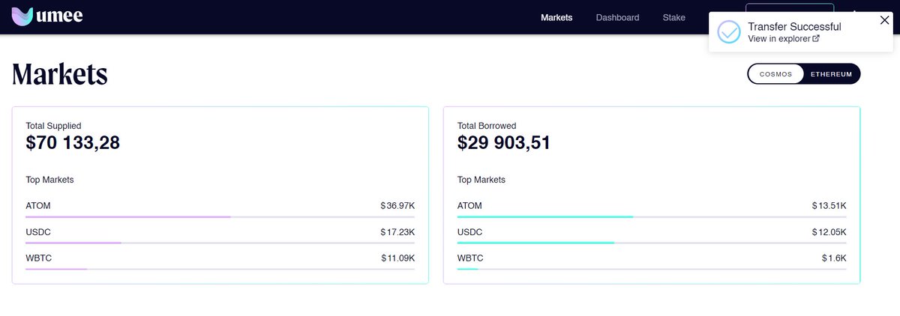Go to the Stake tab
Screen dimensions: 900x316
(x=673, y=17)
